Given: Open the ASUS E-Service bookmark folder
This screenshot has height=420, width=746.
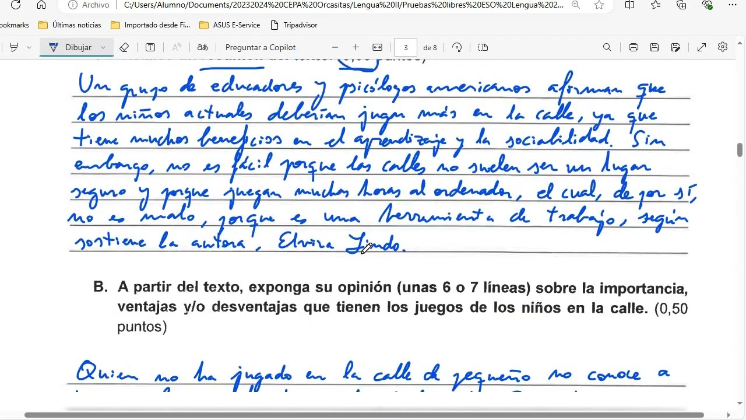Looking at the screenshot, I should (x=230, y=25).
